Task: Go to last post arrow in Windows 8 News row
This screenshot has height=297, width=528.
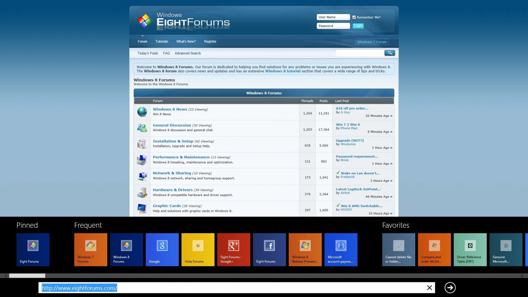Action: pos(391,116)
